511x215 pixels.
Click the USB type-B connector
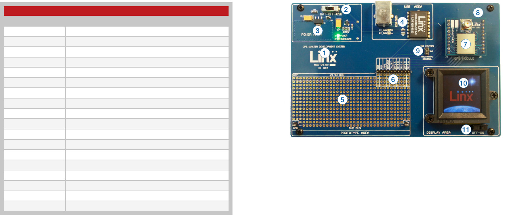[383, 13]
